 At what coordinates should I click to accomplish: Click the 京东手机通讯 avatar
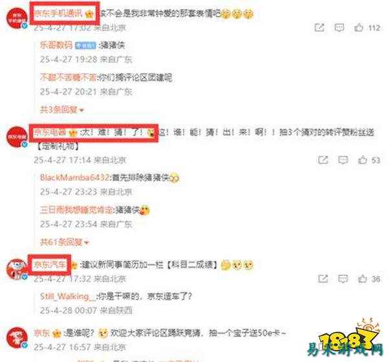17,18
